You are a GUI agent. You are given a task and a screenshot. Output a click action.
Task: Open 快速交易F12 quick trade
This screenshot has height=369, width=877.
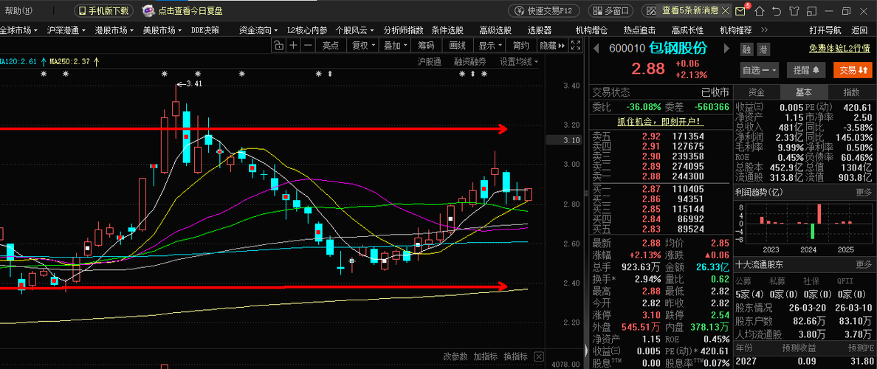coord(544,10)
